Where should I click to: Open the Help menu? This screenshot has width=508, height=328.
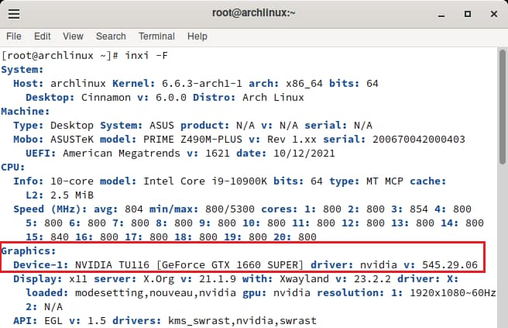(x=197, y=36)
